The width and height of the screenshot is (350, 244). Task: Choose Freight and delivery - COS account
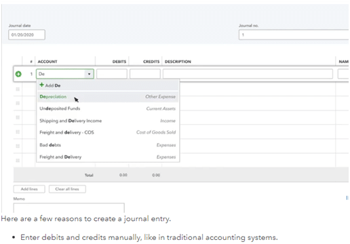tap(108, 132)
